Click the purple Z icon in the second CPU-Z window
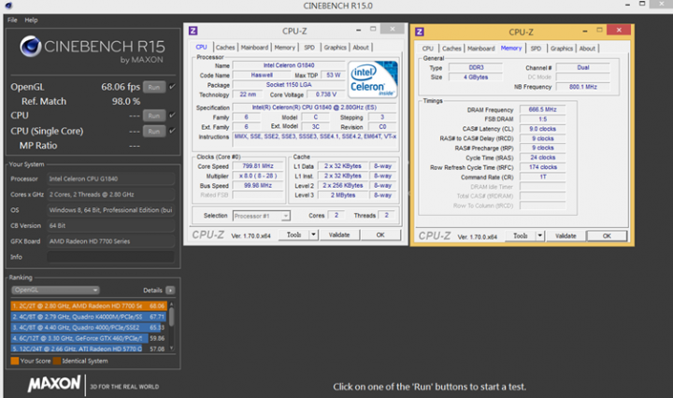 pyautogui.click(x=420, y=32)
